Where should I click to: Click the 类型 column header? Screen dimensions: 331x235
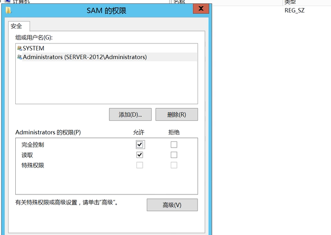[x=290, y=2]
